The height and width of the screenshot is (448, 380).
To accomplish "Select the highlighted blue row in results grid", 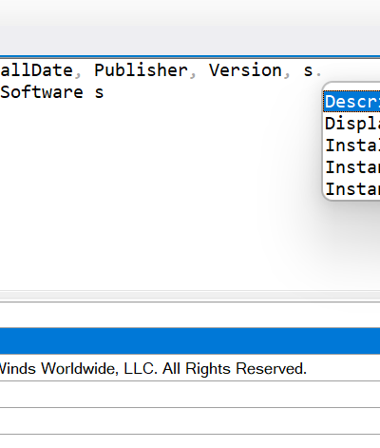I will click(x=190, y=341).
